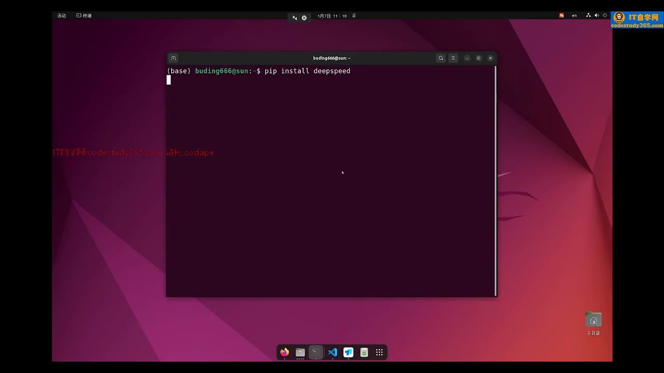664x373 pixels.
Task: Open the Files manager dock icon
Action: pos(300,352)
